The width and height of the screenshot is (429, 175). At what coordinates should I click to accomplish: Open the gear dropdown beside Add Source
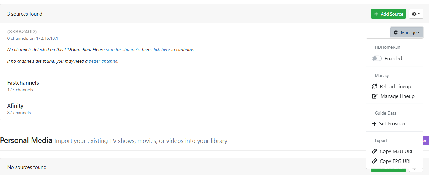tap(416, 14)
